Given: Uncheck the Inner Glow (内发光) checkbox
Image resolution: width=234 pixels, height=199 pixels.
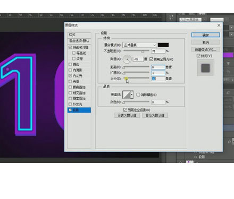Looking at the screenshot, I should [x=70, y=76].
